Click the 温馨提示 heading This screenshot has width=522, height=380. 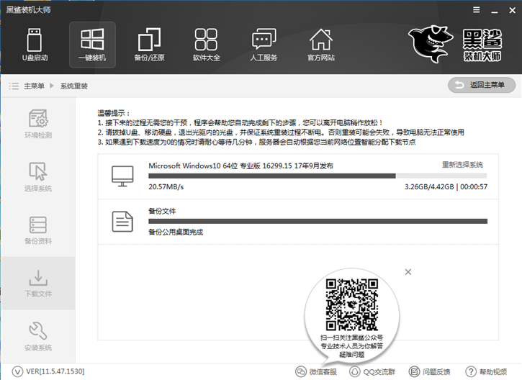[x=114, y=113]
